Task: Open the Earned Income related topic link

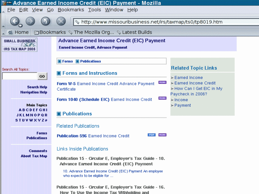Action: tap(188, 78)
